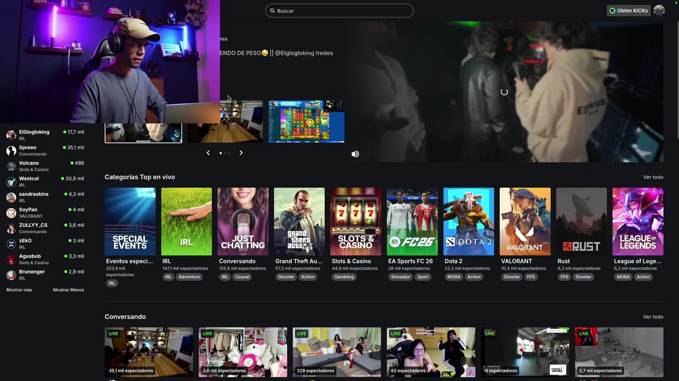Open ElGlogloking channel avatar
Screen dimensions: 679x381
tap(11, 135)
